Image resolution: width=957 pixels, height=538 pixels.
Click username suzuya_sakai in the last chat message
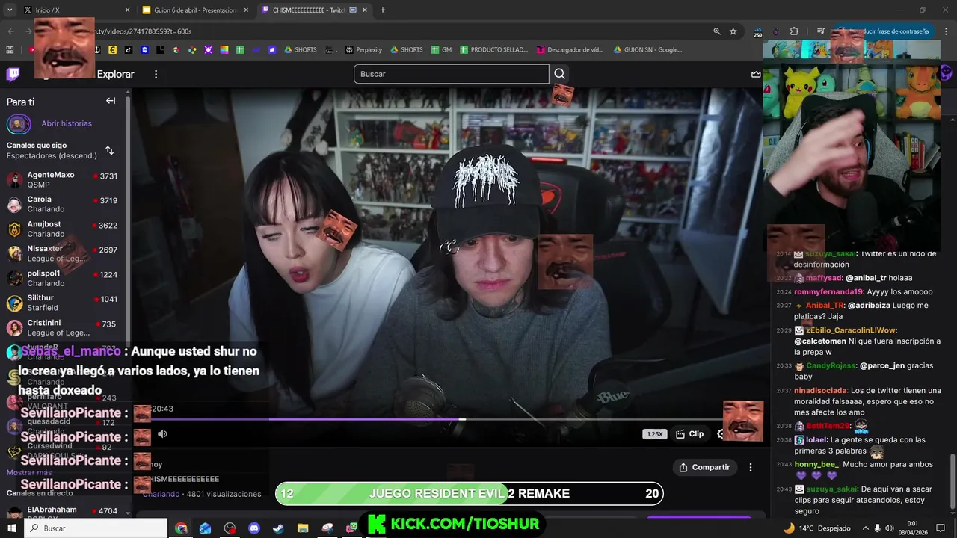coord(831,489)
